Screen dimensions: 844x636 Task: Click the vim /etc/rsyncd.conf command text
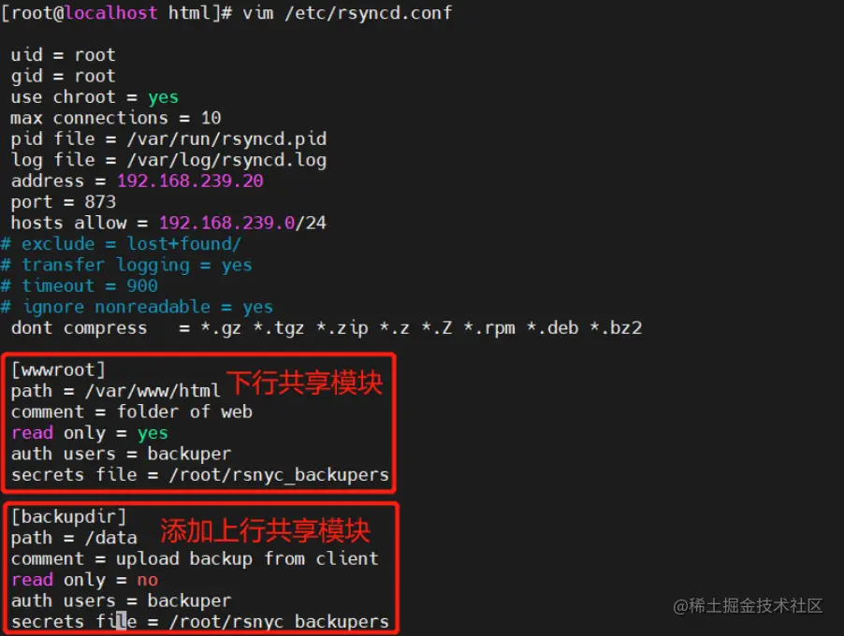pos(347,12)
